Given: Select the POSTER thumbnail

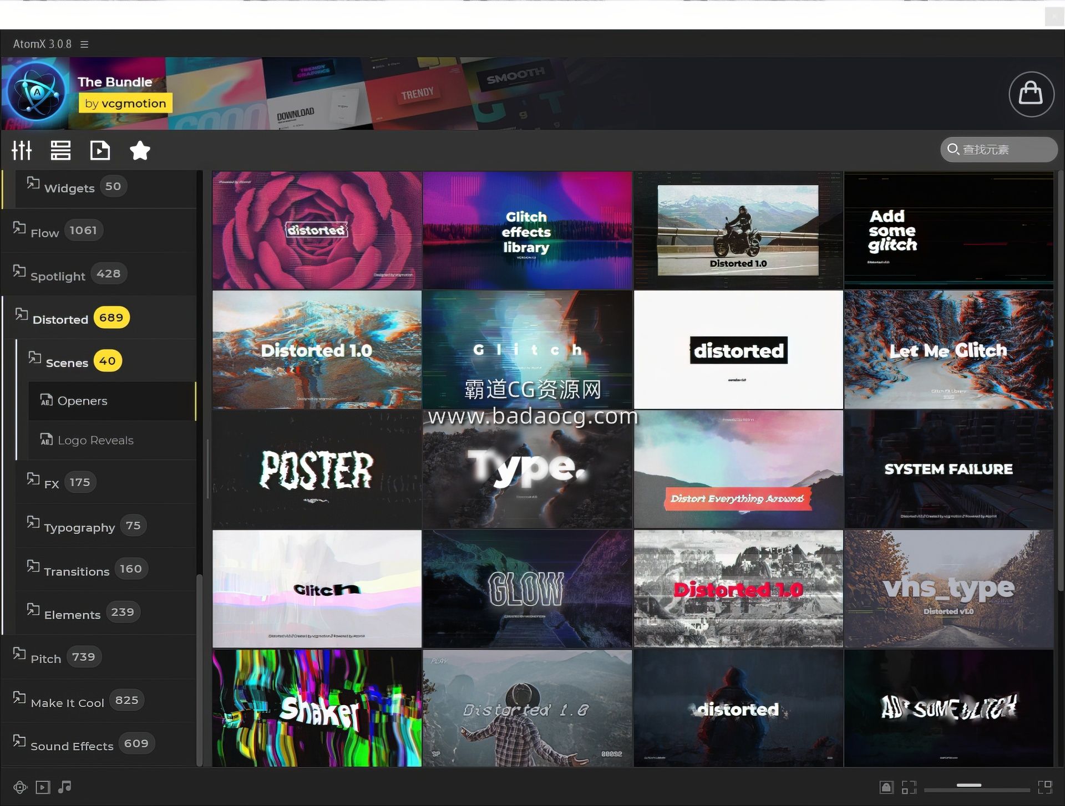Looking at the screenshot, I should coord(317,470).
